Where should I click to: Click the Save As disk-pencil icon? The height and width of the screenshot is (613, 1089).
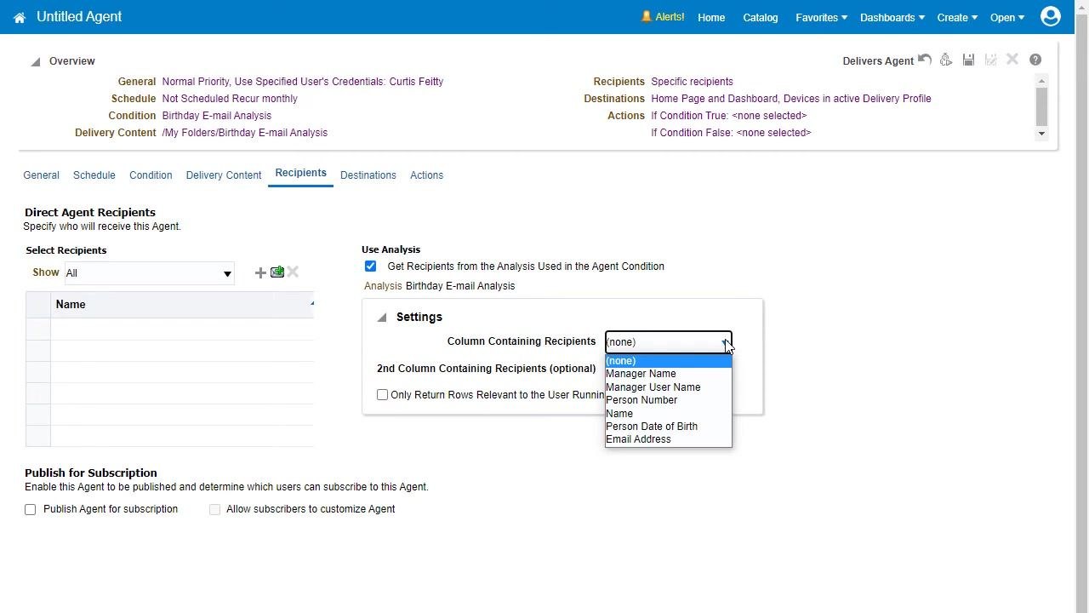point(990,60)
